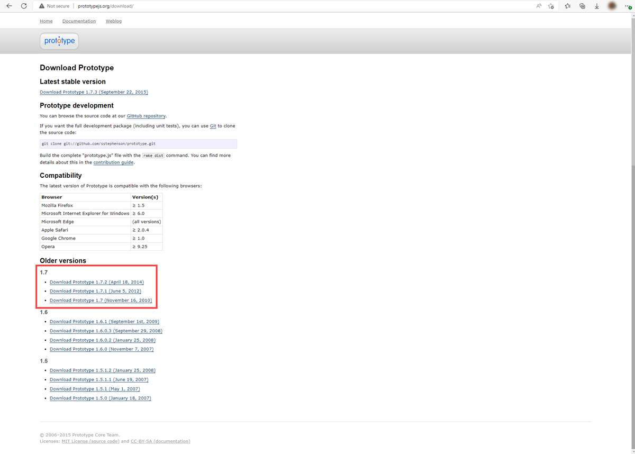Switch to the Documentation page
Screen dimensions: 635x454
(x=79, y=21)
